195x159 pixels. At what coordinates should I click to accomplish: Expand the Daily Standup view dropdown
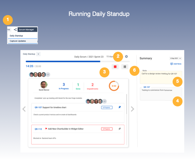[38, 54]
